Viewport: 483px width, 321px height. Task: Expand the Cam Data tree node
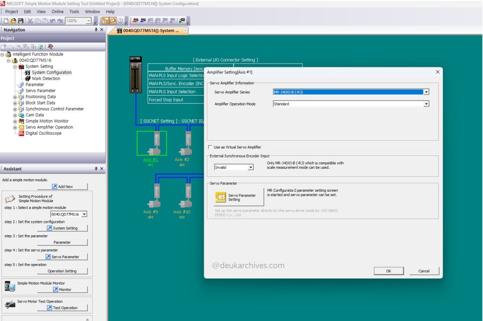pyautogui.click(x=15, y=115)
